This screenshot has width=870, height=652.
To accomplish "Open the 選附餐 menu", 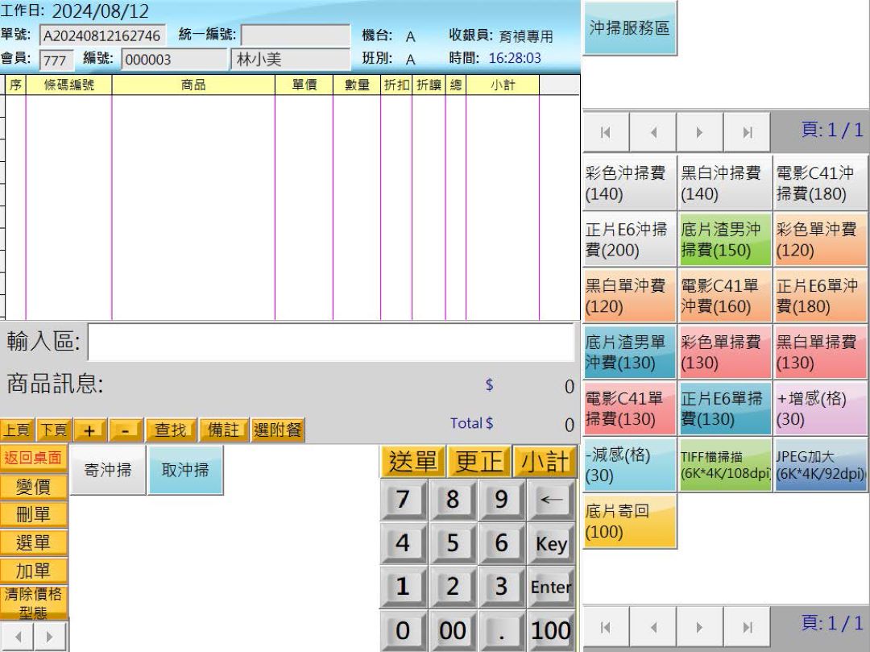I will pyautogui.click(x=278, y=430).
